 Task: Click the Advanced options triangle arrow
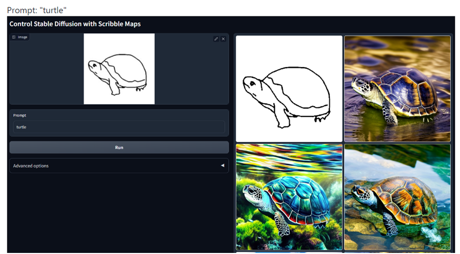tap(222, 166)
